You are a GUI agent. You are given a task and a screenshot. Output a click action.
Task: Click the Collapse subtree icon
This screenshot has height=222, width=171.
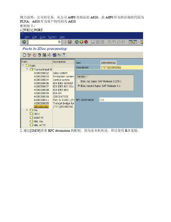[65, 55]
